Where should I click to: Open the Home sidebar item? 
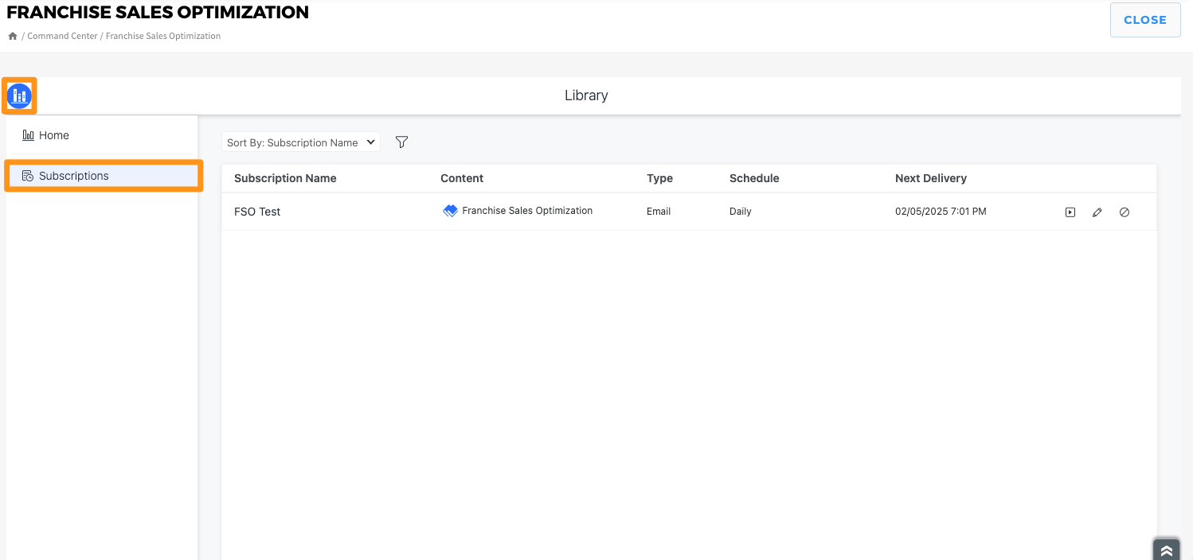pos(102,135)
